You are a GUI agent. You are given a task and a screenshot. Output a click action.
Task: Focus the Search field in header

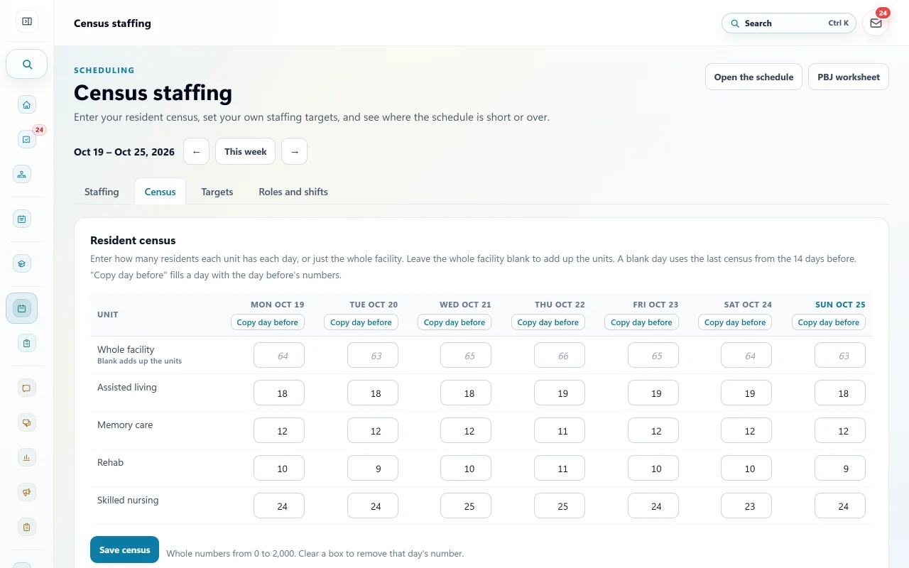point(789,23)
